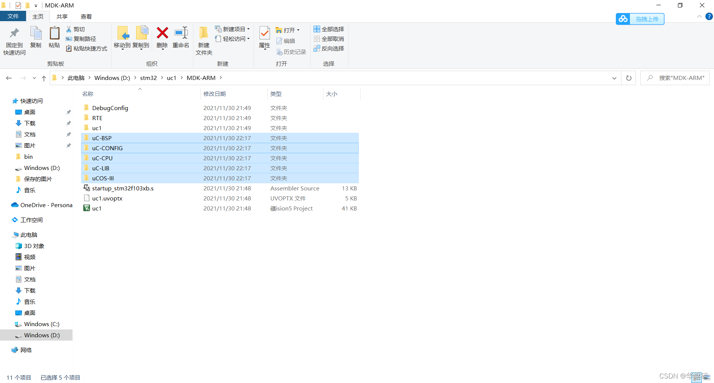Screen dimensions: 714x383
Task: Select OneDrive - Personal in navigation pane
Action: pos(42,205)
